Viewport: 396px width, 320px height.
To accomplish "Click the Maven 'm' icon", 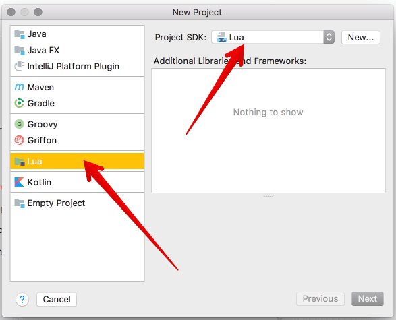I will click(19, 88).
